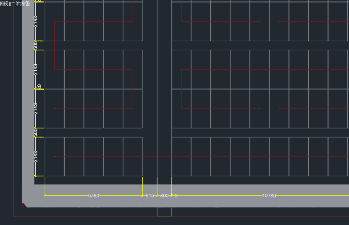This screenshot has width=349, height=225.
Task: Select the bottom-left panel cell of the left array
Action: 54,157
